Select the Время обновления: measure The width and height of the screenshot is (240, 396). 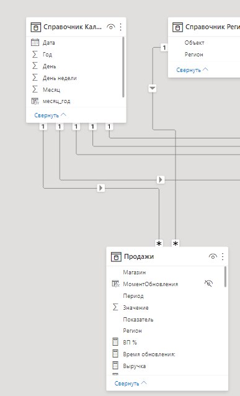[x=149, y=354]
